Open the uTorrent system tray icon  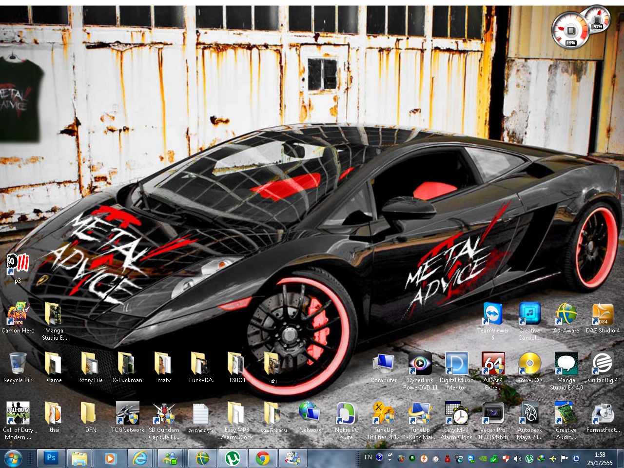pyautogui.click(x=529, y=459)
